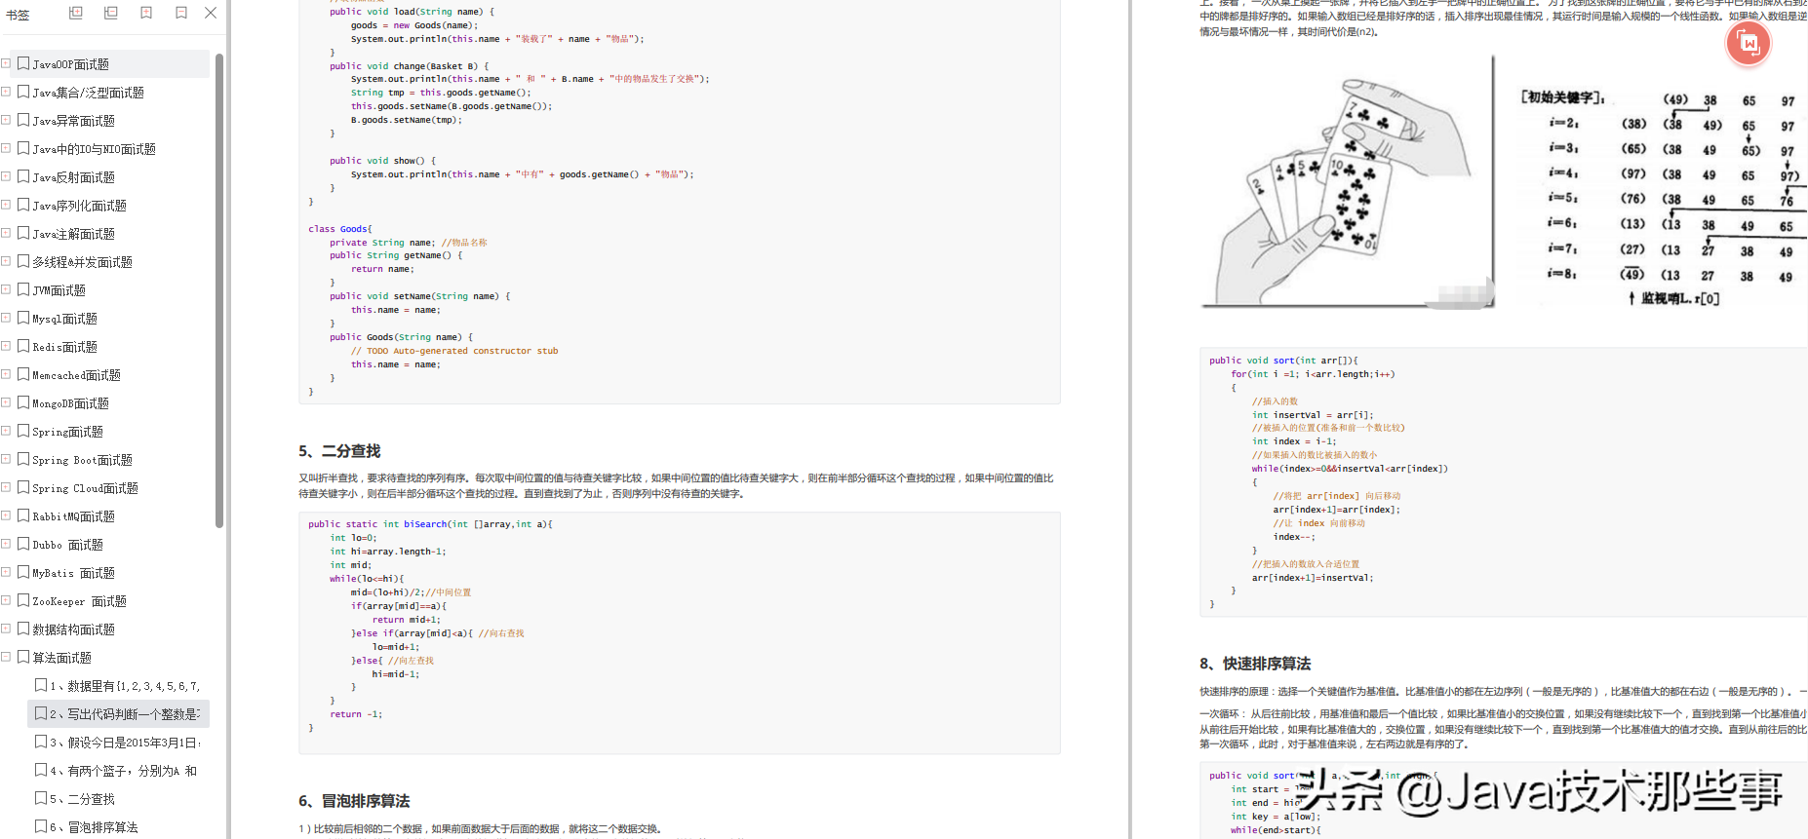Expand the JVM面试题 tree node
The height and width of the screenshot is (839, 1808).
click(x=6, y=289)
